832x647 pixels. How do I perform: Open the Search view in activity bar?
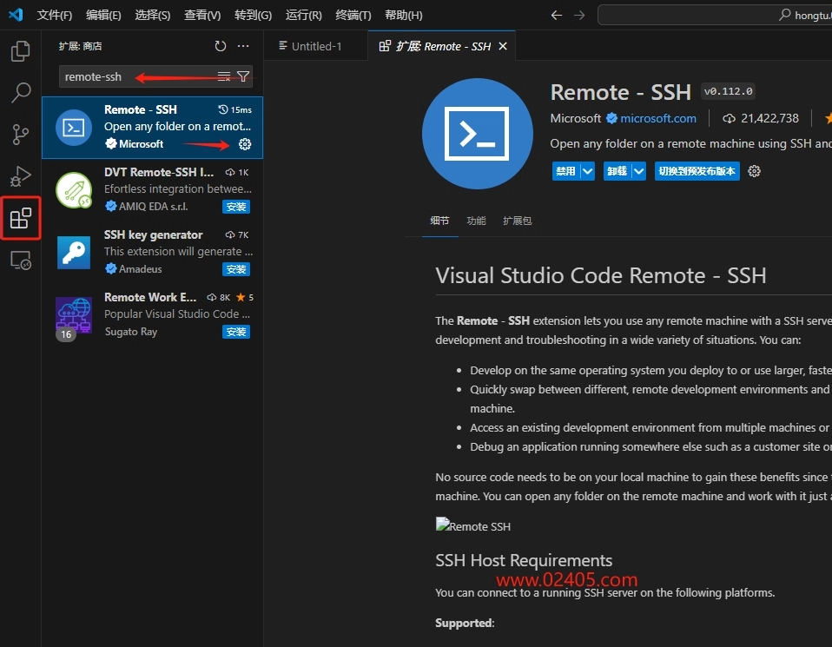(21, 92)
